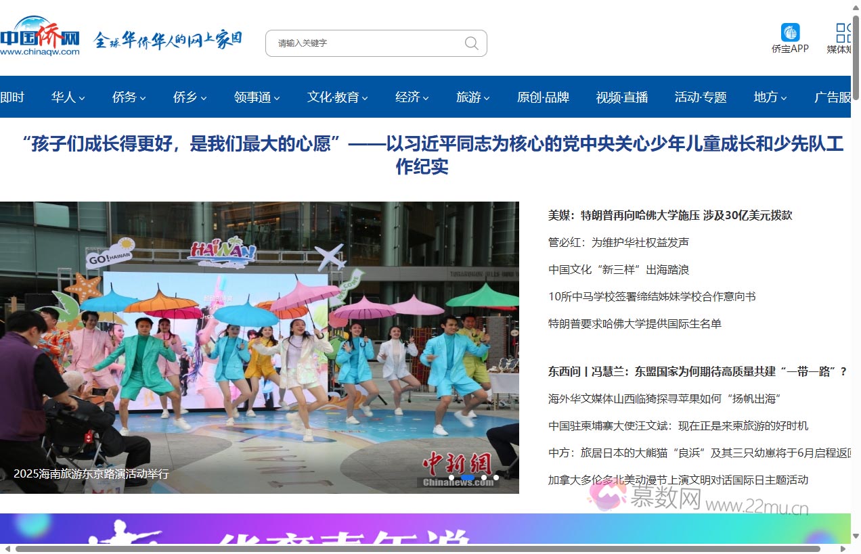Expand the 领事通 navigation dropdown

(x=257, y=97)
